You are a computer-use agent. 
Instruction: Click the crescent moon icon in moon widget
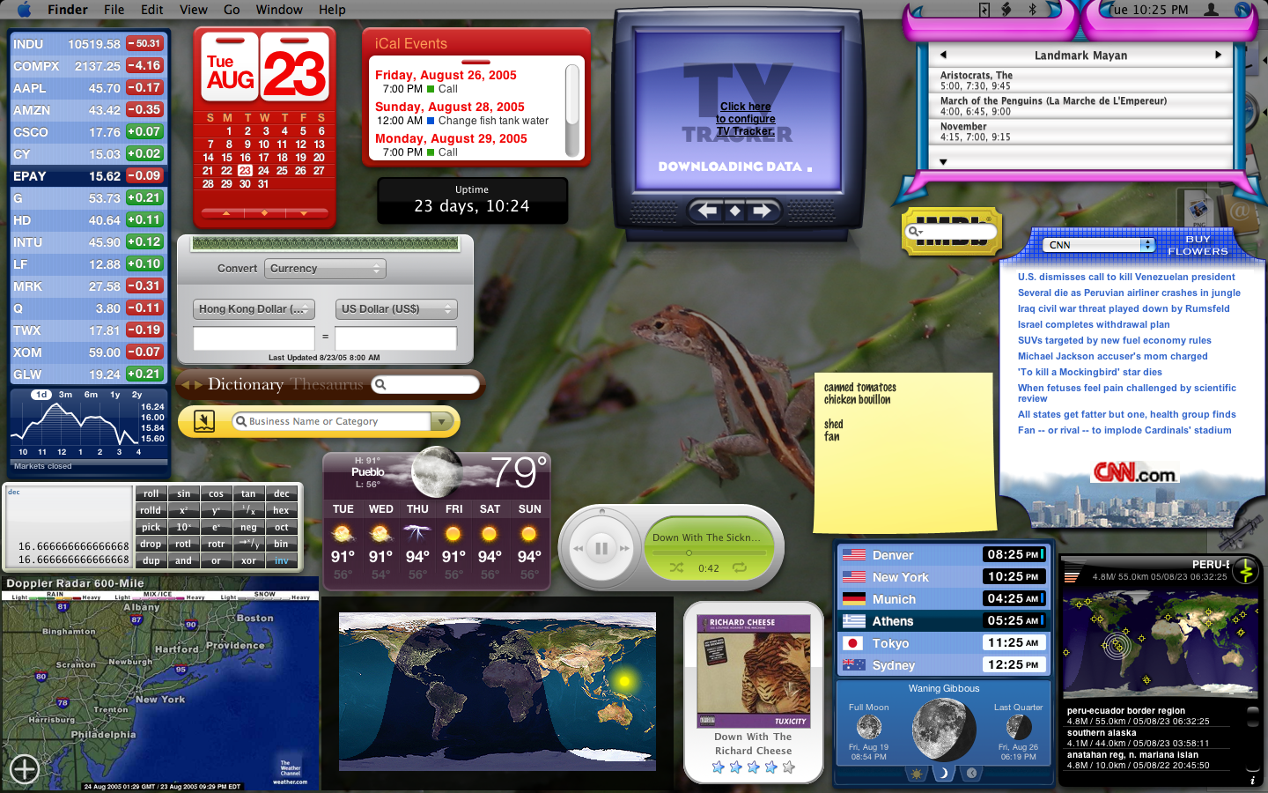944,774
